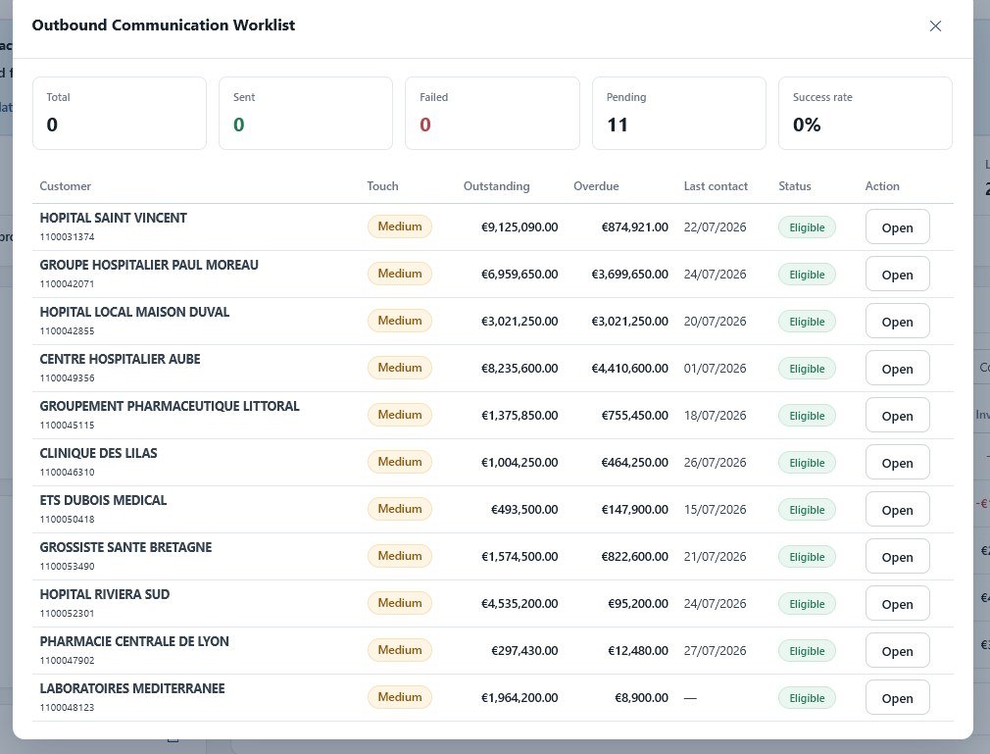Open GROUPEMENT PHARMACEUTIQUE LITTORAL entry
The image size is (990, 754).
(897, 416)
